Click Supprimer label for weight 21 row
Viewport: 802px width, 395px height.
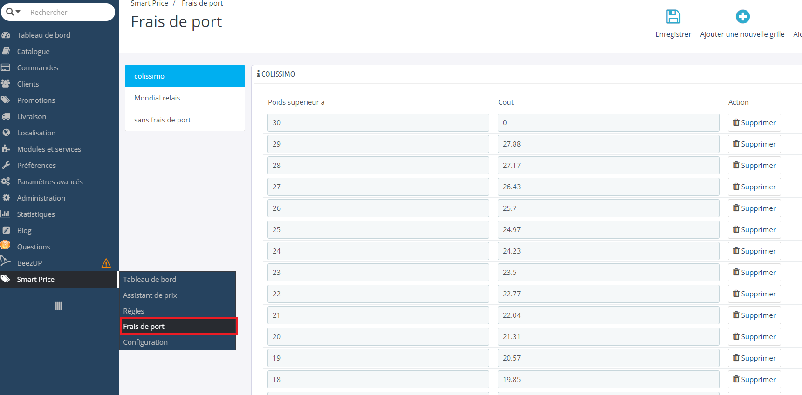point(758,315)
